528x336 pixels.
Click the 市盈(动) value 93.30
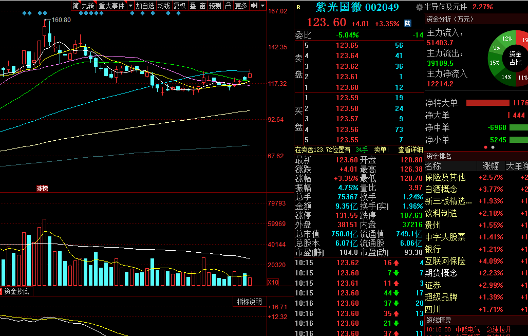[413, 252]
